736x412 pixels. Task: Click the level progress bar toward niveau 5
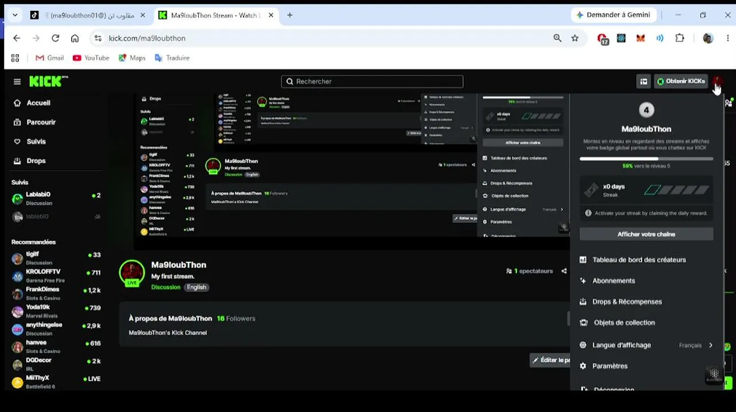[x=646, y=159]
